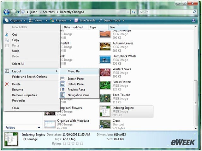Viewport: 202px width, 151px height.
Task: Click the Layout icon in Organize menu
Action: [7, 71]
